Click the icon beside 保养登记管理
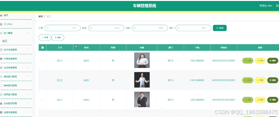Viewport: 279px width, 117px height. pyautogui.click(x=1, y=95)
